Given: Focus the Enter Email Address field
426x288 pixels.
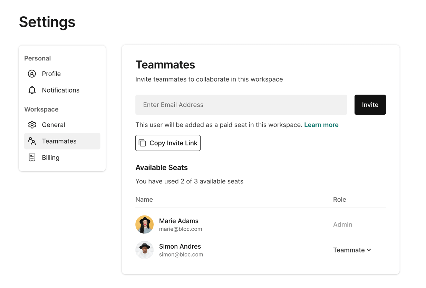Looking at the screenshot, I should (241, 105).
